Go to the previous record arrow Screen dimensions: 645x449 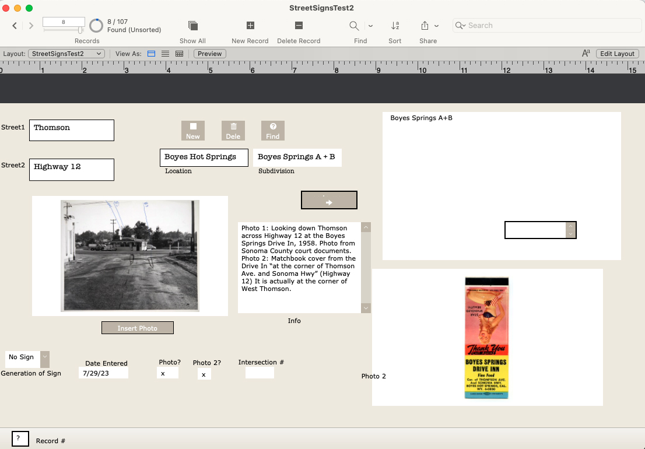click(15, 26)
